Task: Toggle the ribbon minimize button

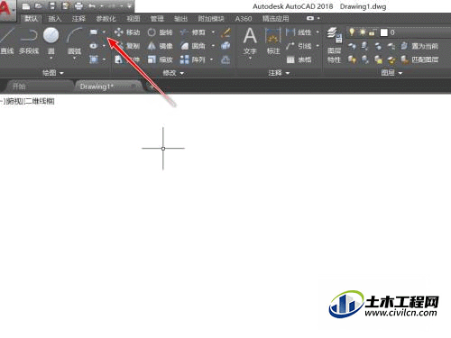Action: pos(310,18)
